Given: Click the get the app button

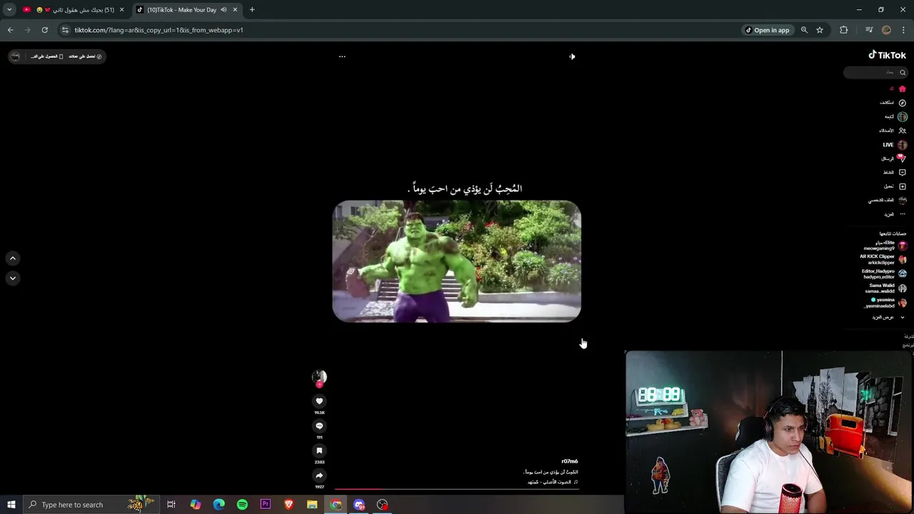Looking at the screenshot, I should pos(47,56).
